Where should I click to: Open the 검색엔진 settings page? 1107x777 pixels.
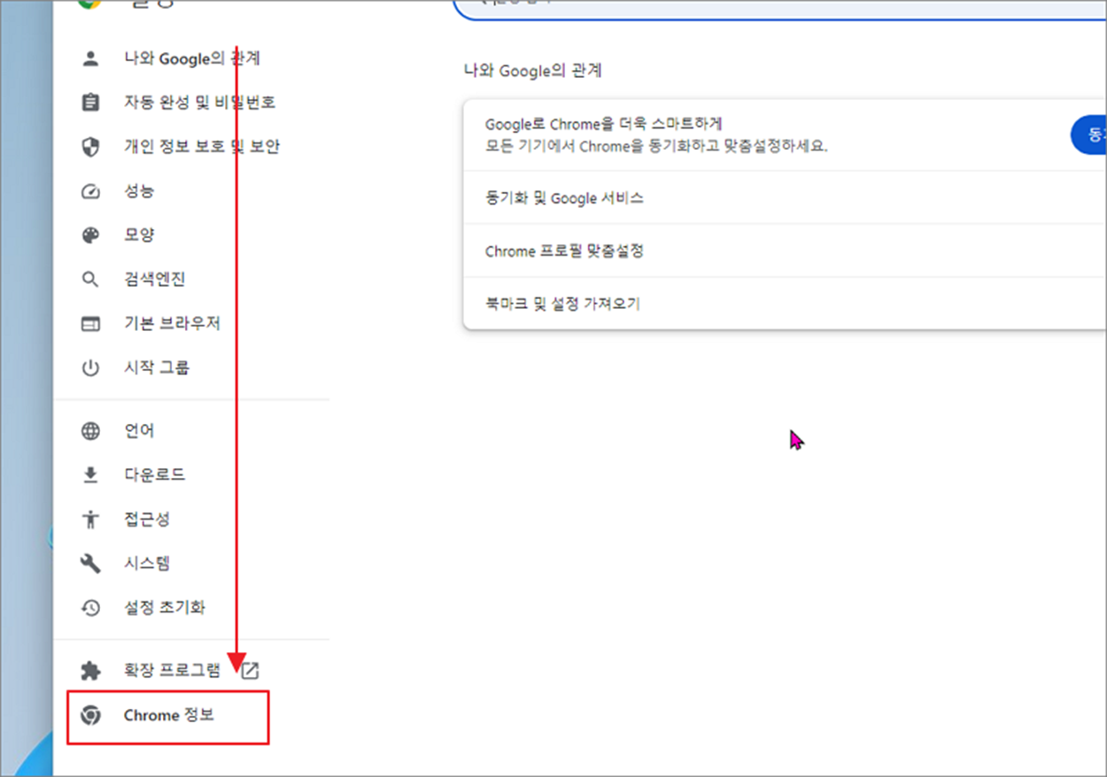154,280
